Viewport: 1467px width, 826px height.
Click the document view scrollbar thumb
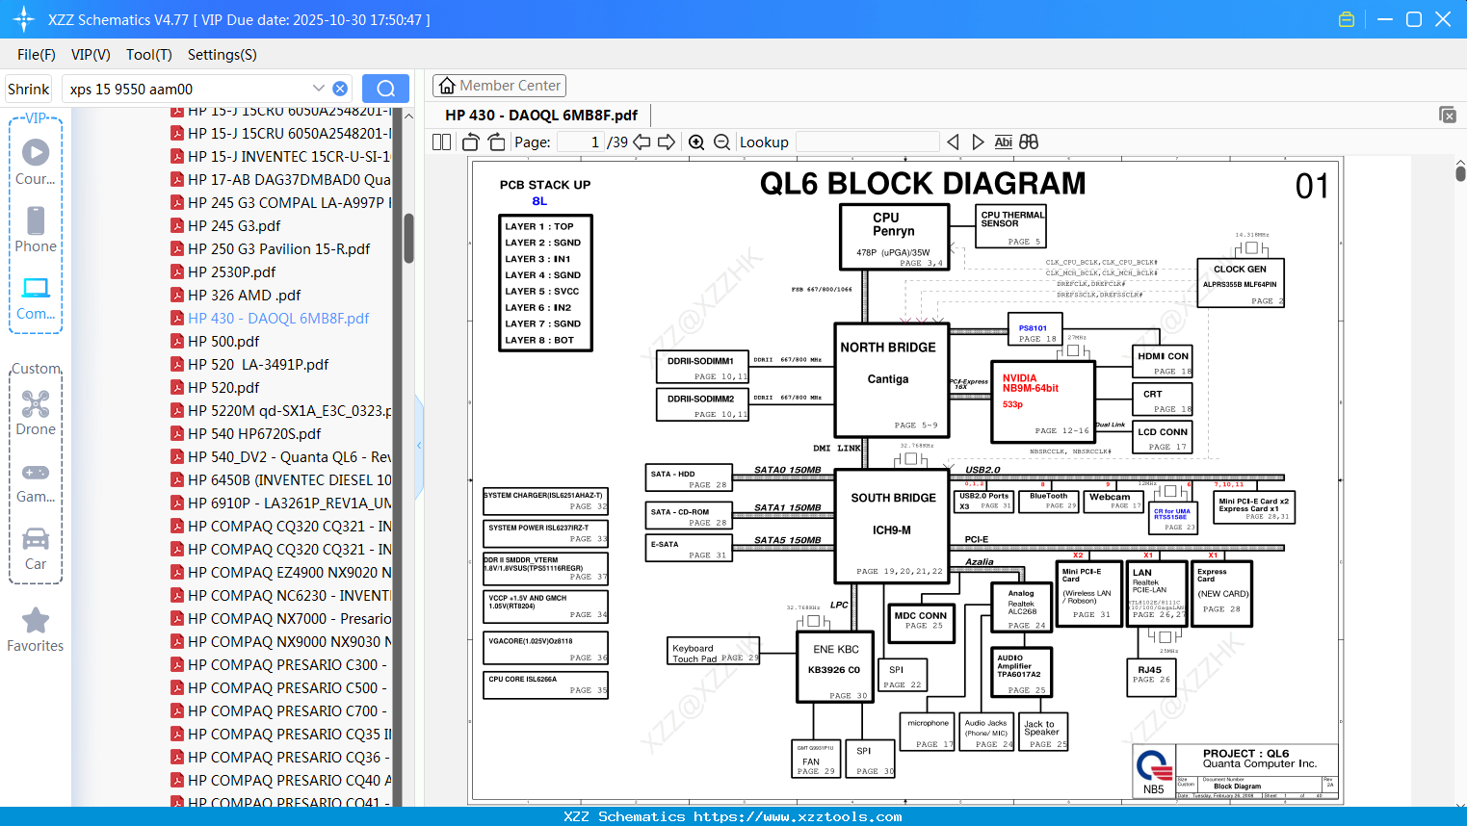point(1460,173)
